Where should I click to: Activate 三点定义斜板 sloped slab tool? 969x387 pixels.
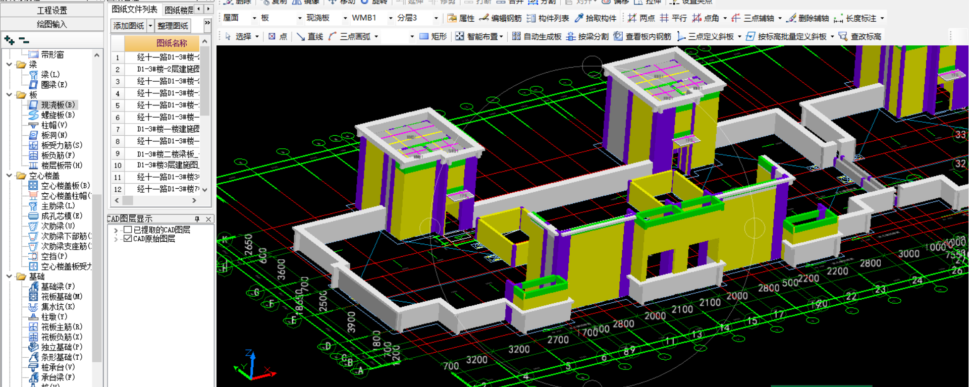(x=706, y=36)
